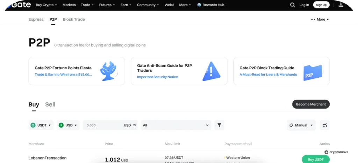The image size is (358, 163).
Task: Click the Payment method column header
Action: click(x=238, y=144)
